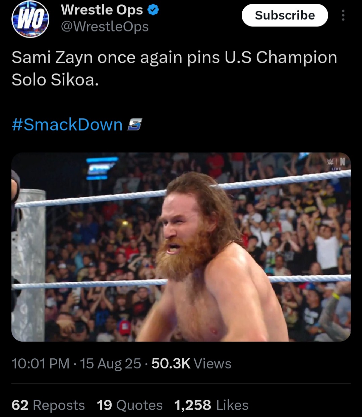This screenshot has width=362, height=417.
Task: Click the Wrestle Ops display name
Action: [102, 10]
